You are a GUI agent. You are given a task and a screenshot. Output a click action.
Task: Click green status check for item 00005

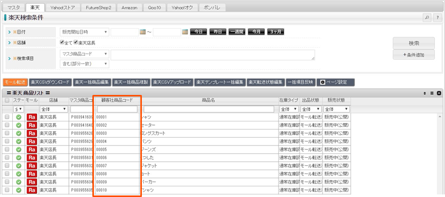point(19,150)
